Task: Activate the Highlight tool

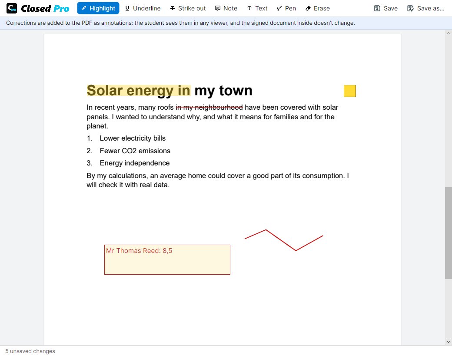Action: 98,8
